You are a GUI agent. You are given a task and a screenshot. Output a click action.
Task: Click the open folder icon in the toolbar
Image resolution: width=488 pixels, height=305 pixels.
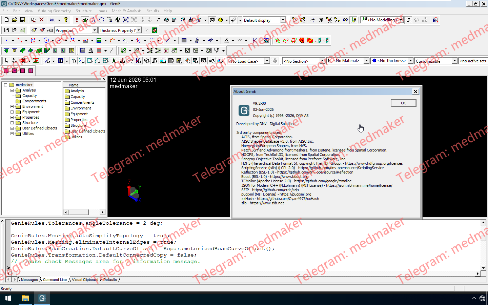point(15,20)
